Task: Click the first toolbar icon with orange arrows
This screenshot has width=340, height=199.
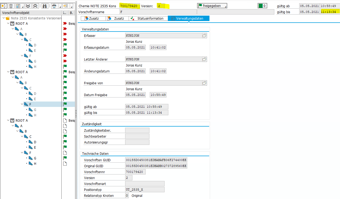Action: (4, 6)
